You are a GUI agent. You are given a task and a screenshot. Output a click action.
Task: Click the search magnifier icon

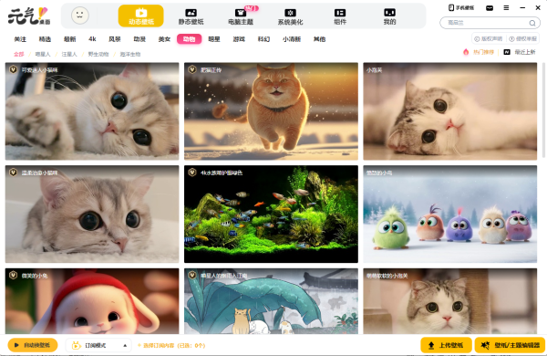point(532,23)
